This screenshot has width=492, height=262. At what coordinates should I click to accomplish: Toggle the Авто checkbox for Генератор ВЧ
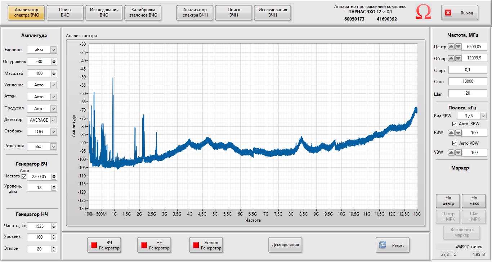coord(24,177)
